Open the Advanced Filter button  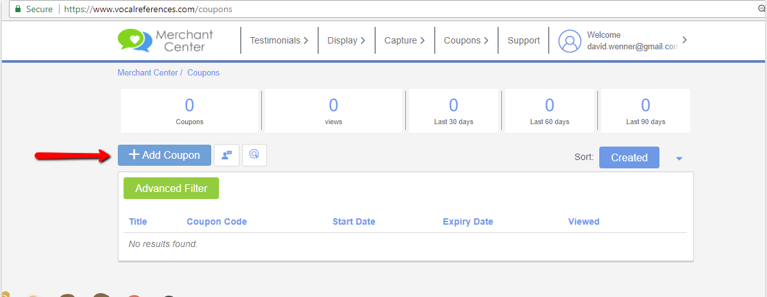171,188
